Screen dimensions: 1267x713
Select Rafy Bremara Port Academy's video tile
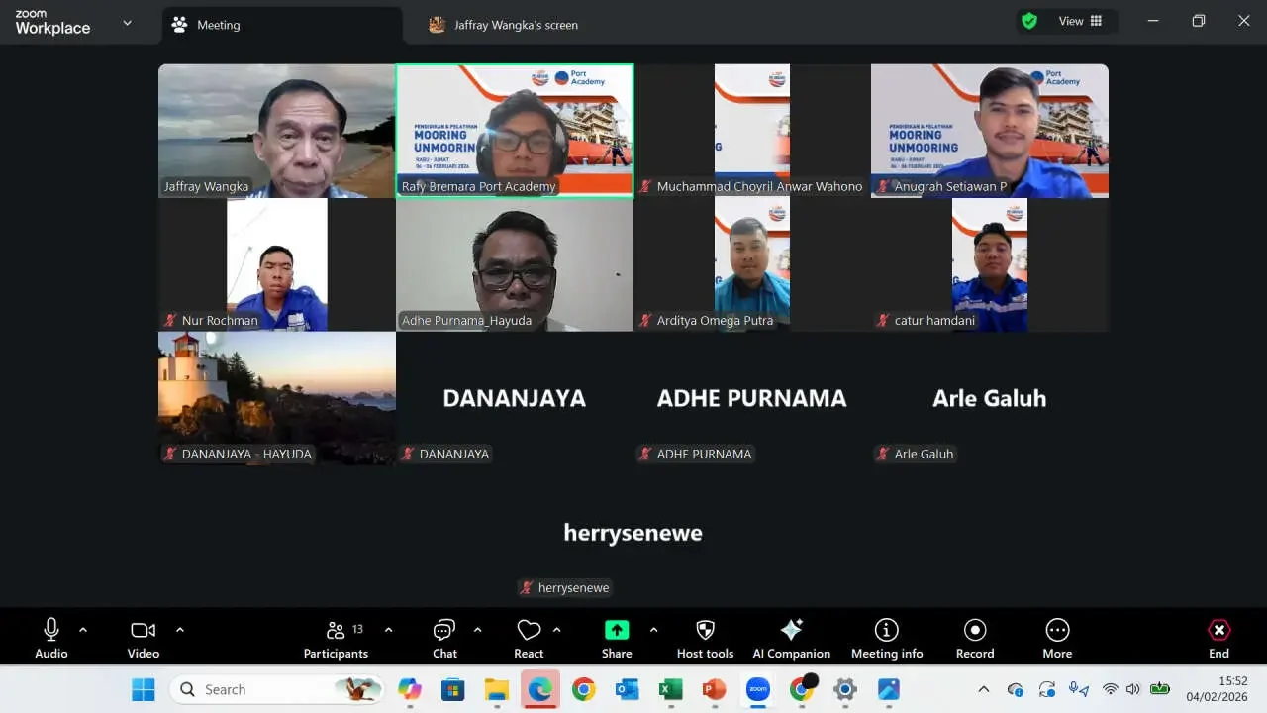click(515, 131)
